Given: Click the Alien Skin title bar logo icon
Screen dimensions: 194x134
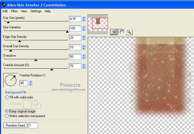Looking at the screenshot, I should [x=4, y=5].
